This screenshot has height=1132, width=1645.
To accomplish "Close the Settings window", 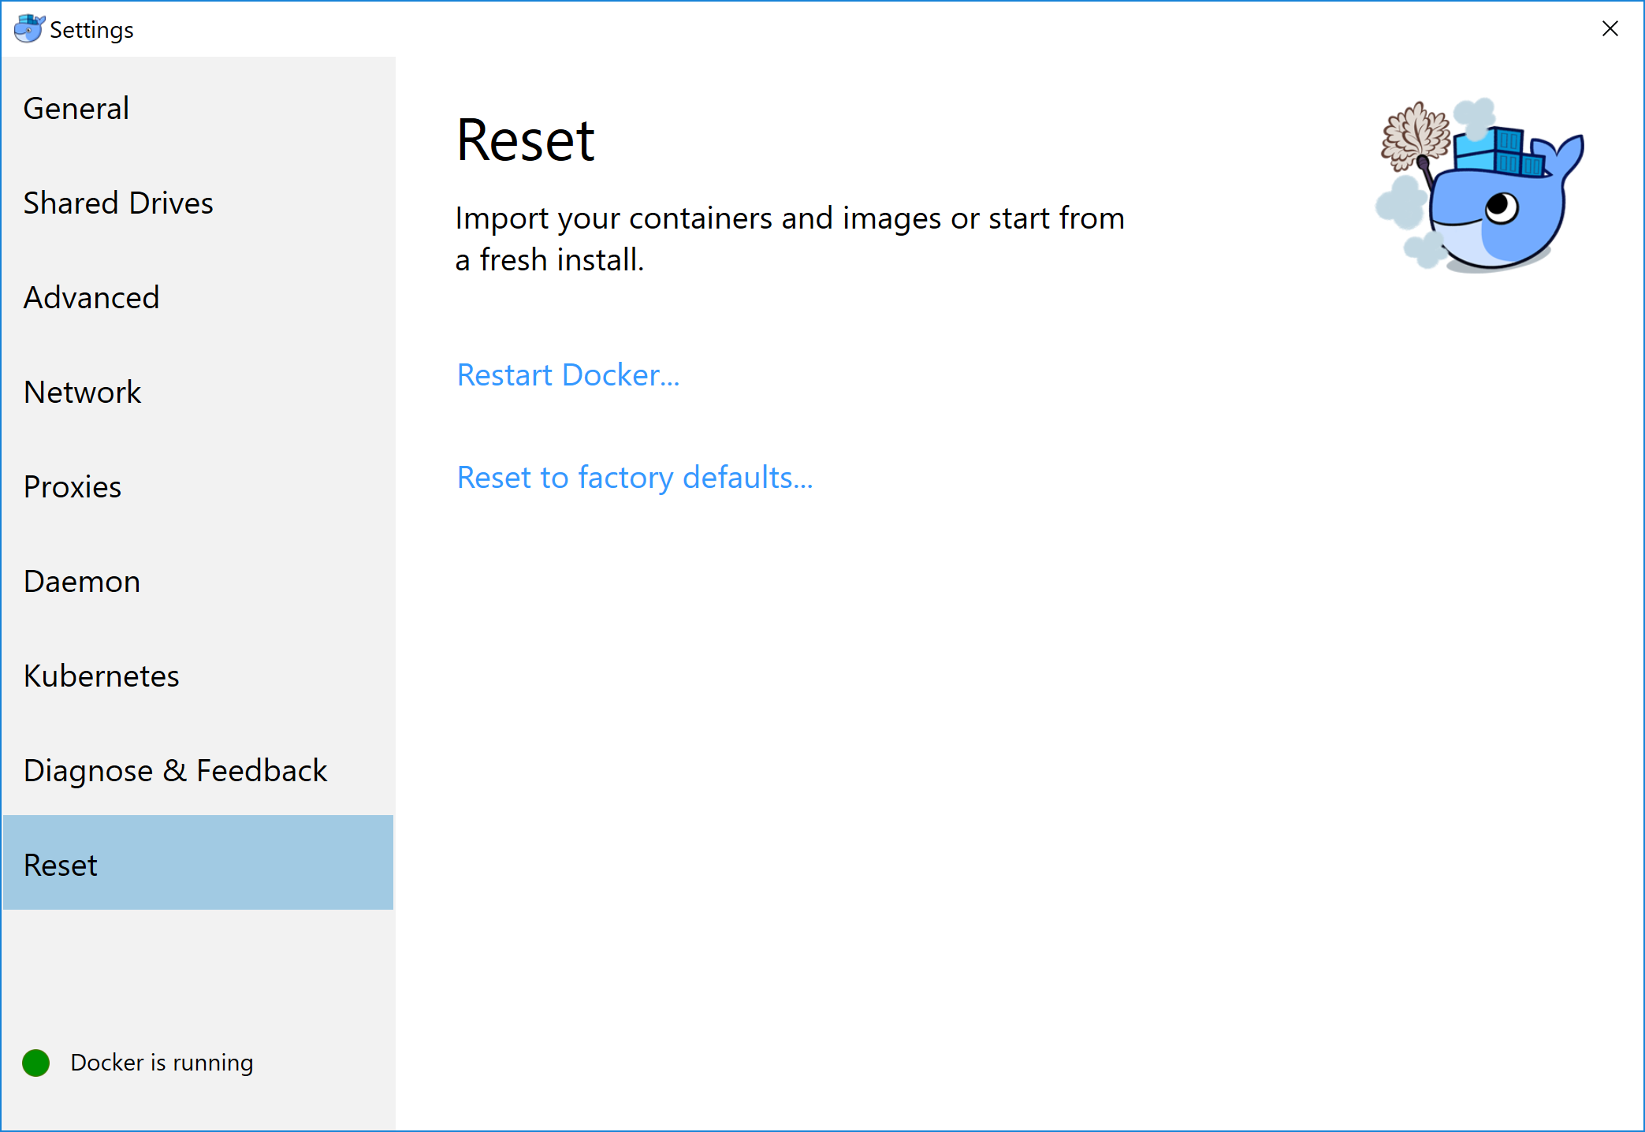I will coord(1610,29).
